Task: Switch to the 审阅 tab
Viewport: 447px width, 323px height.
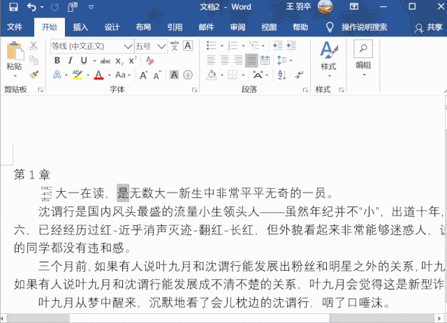Action: click(x=237, y=27)
